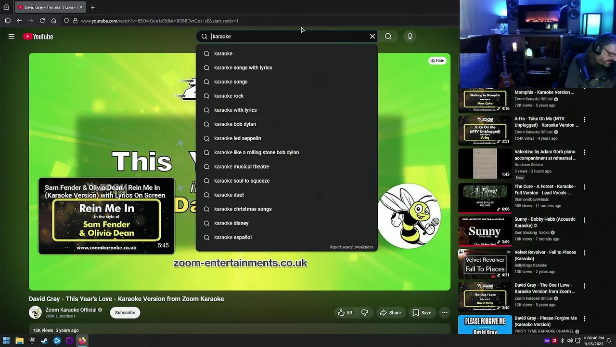Clear the karaoke search text

372,36
